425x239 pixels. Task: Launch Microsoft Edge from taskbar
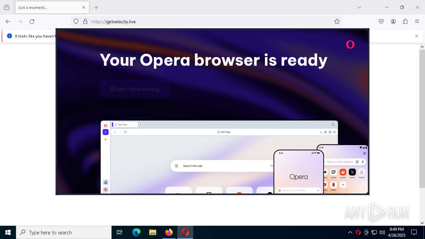coord(136,232)
